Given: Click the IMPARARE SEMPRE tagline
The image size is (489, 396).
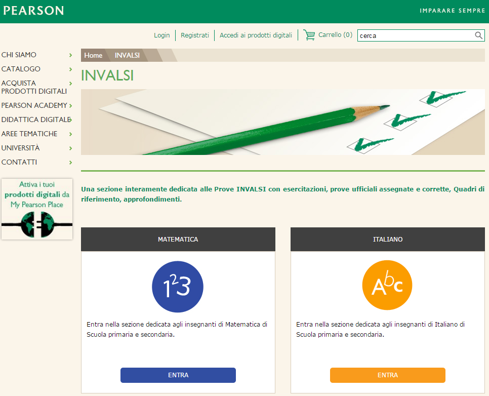Looking at the screenshot, I should pos(452,11).
